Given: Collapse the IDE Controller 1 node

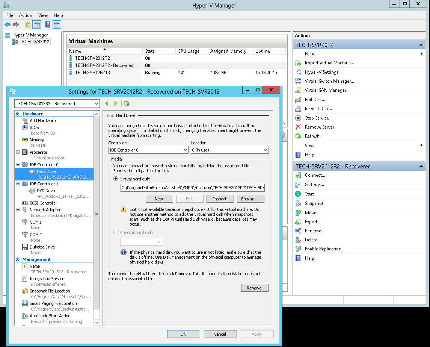Looking at the screenshot, I should [x=18, y=184].
